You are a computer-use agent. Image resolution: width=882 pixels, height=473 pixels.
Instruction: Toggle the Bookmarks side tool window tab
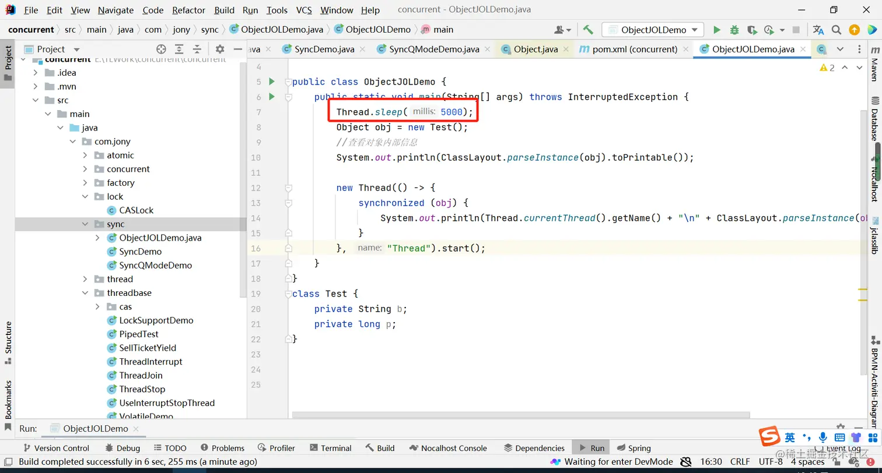[x=8, y=405]
